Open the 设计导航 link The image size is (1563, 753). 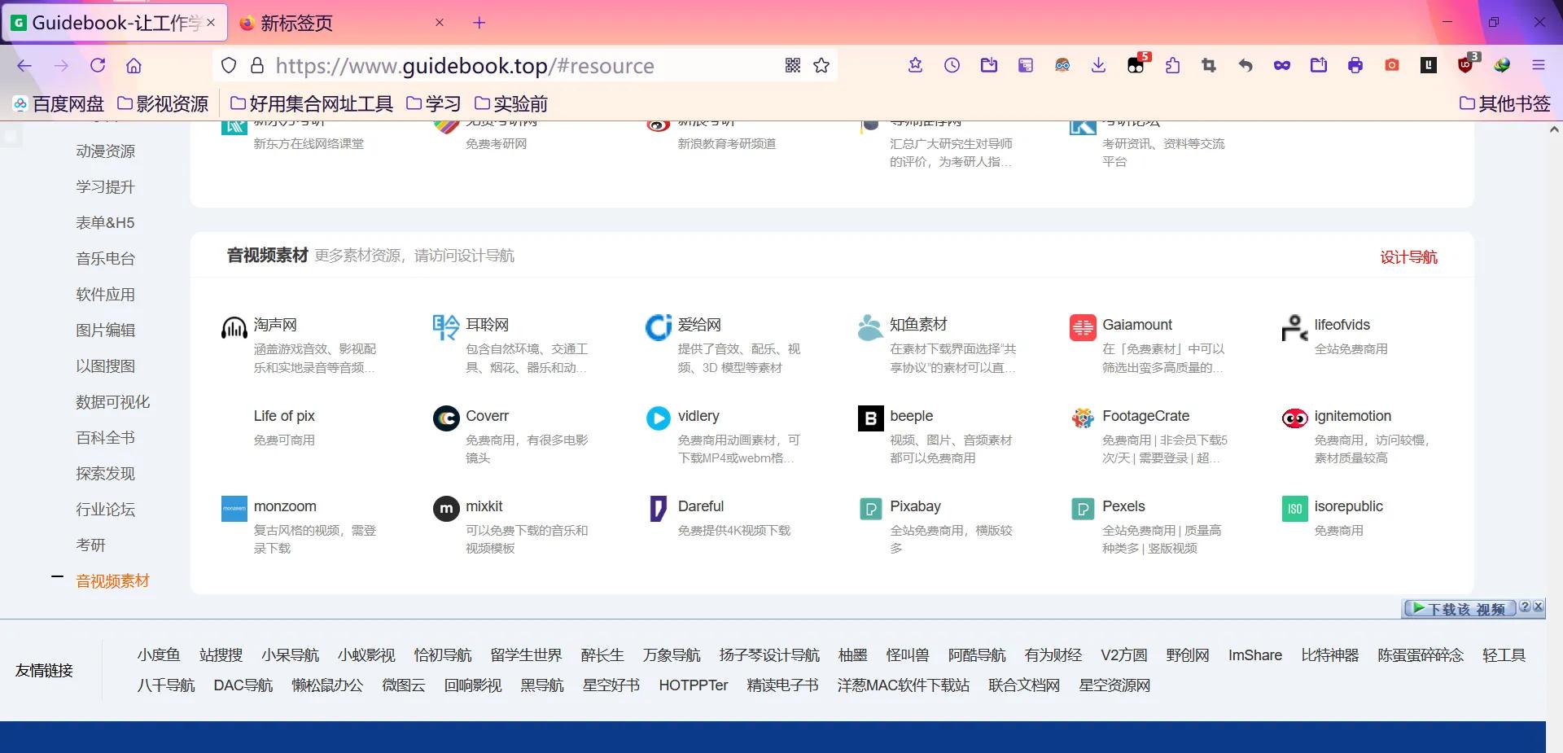(1410, 256)
